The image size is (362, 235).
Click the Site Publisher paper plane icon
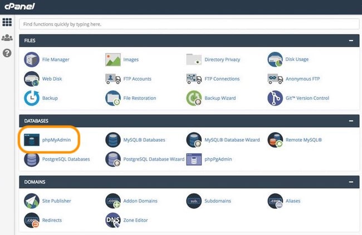pyautogui.click(x=32, y=201)
